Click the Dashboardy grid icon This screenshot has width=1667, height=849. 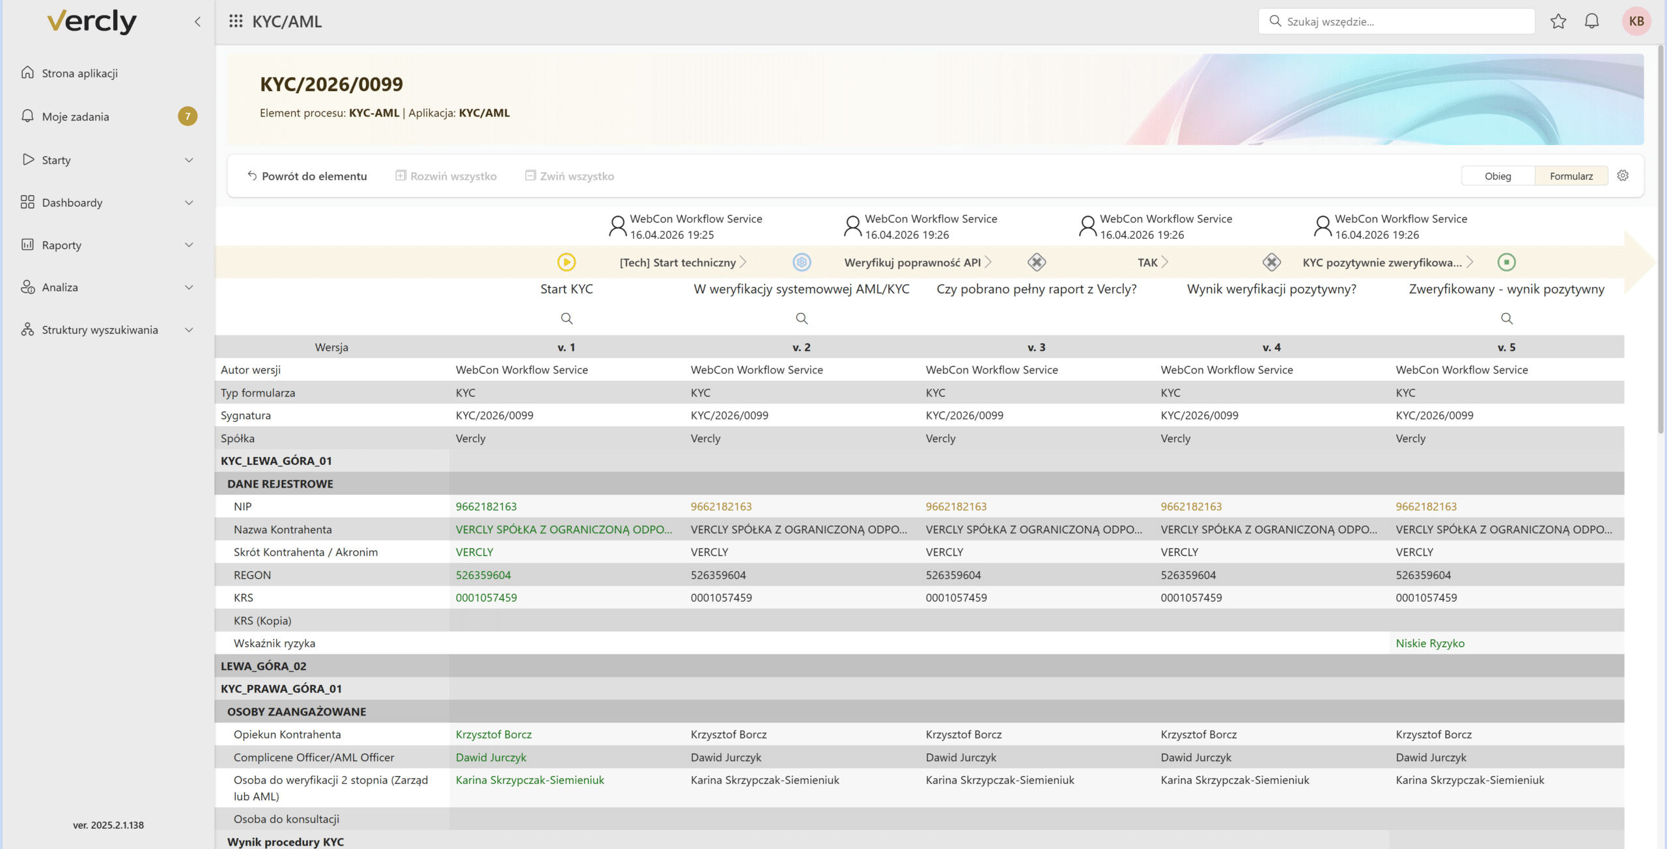(27, 202)
